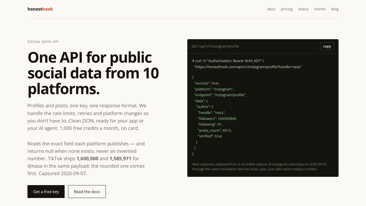Click the GET /api/v1/instagram/profile endpoint label
Image resolution: width=366 pixels, height=206 pixels.
215,46
